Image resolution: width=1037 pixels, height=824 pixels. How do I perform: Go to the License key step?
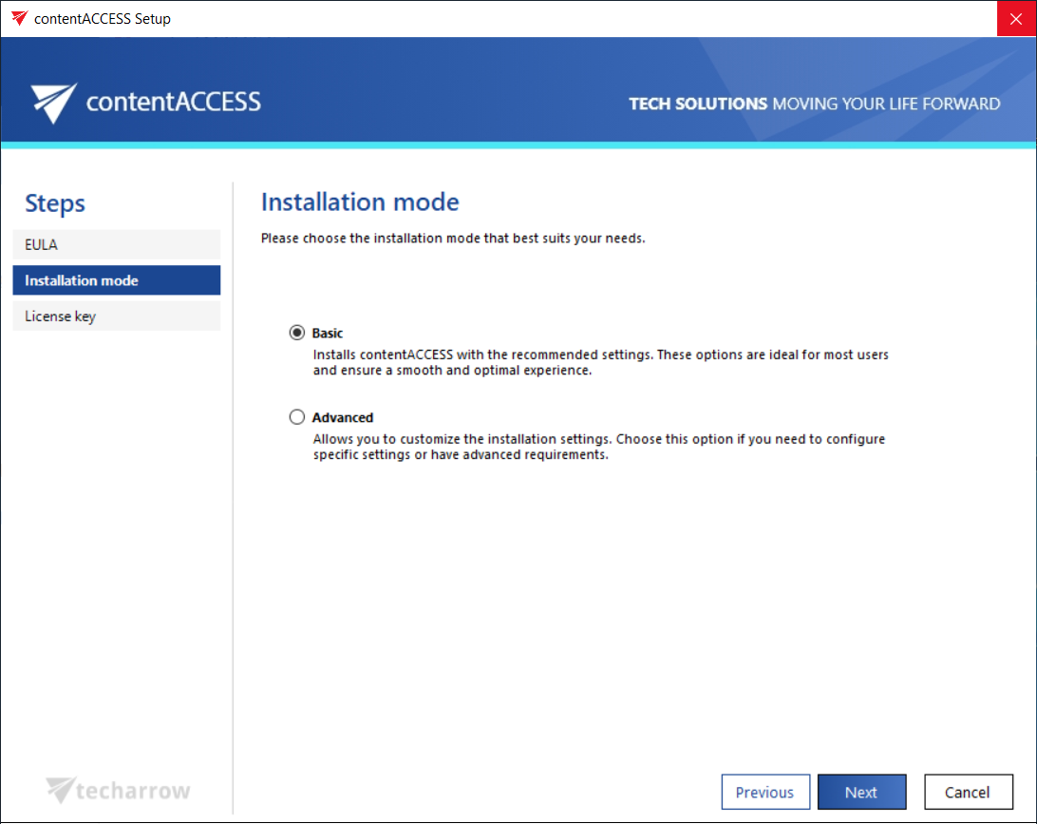[116, 316]
